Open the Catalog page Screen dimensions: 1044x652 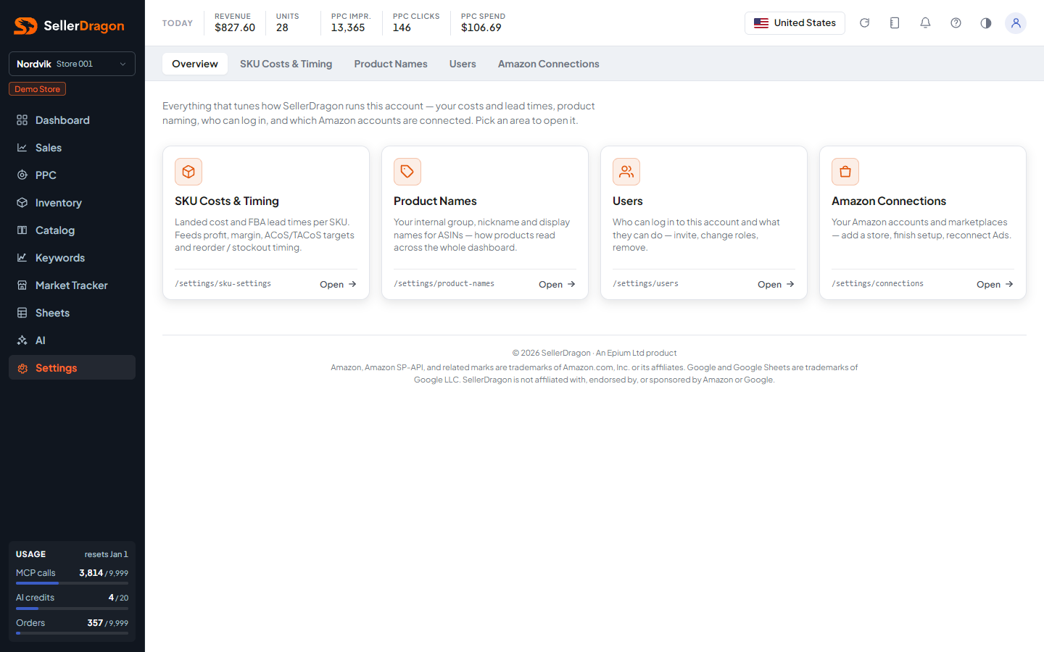click(x=72, y=230)
